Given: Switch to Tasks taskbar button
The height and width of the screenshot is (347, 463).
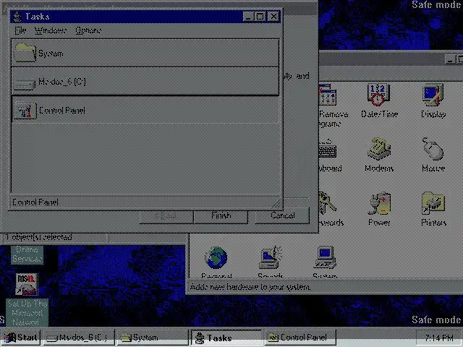Looking at the screenshot, I should [x=226, y=338].
